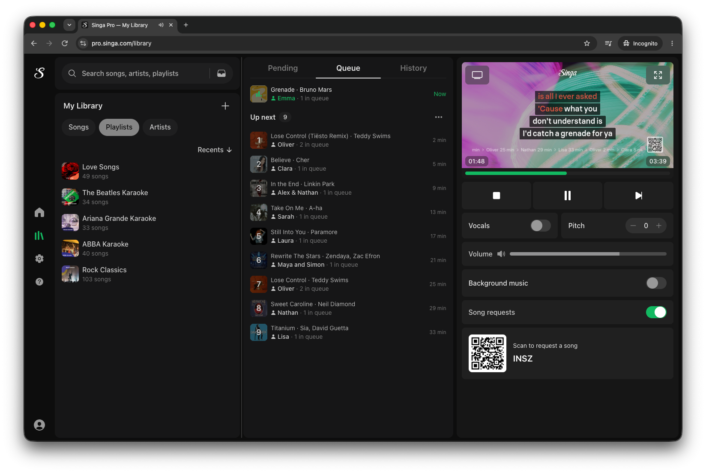The height and width of the screenshot is (473, 706).
Task: Go to Home via sidebar house icon
Action: click(39, 212)
